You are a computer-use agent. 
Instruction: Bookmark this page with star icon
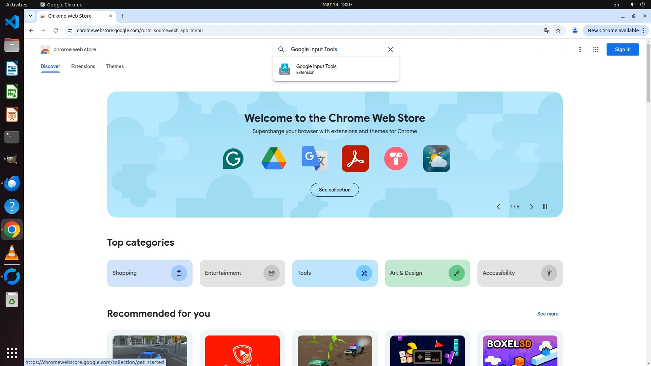558,30
